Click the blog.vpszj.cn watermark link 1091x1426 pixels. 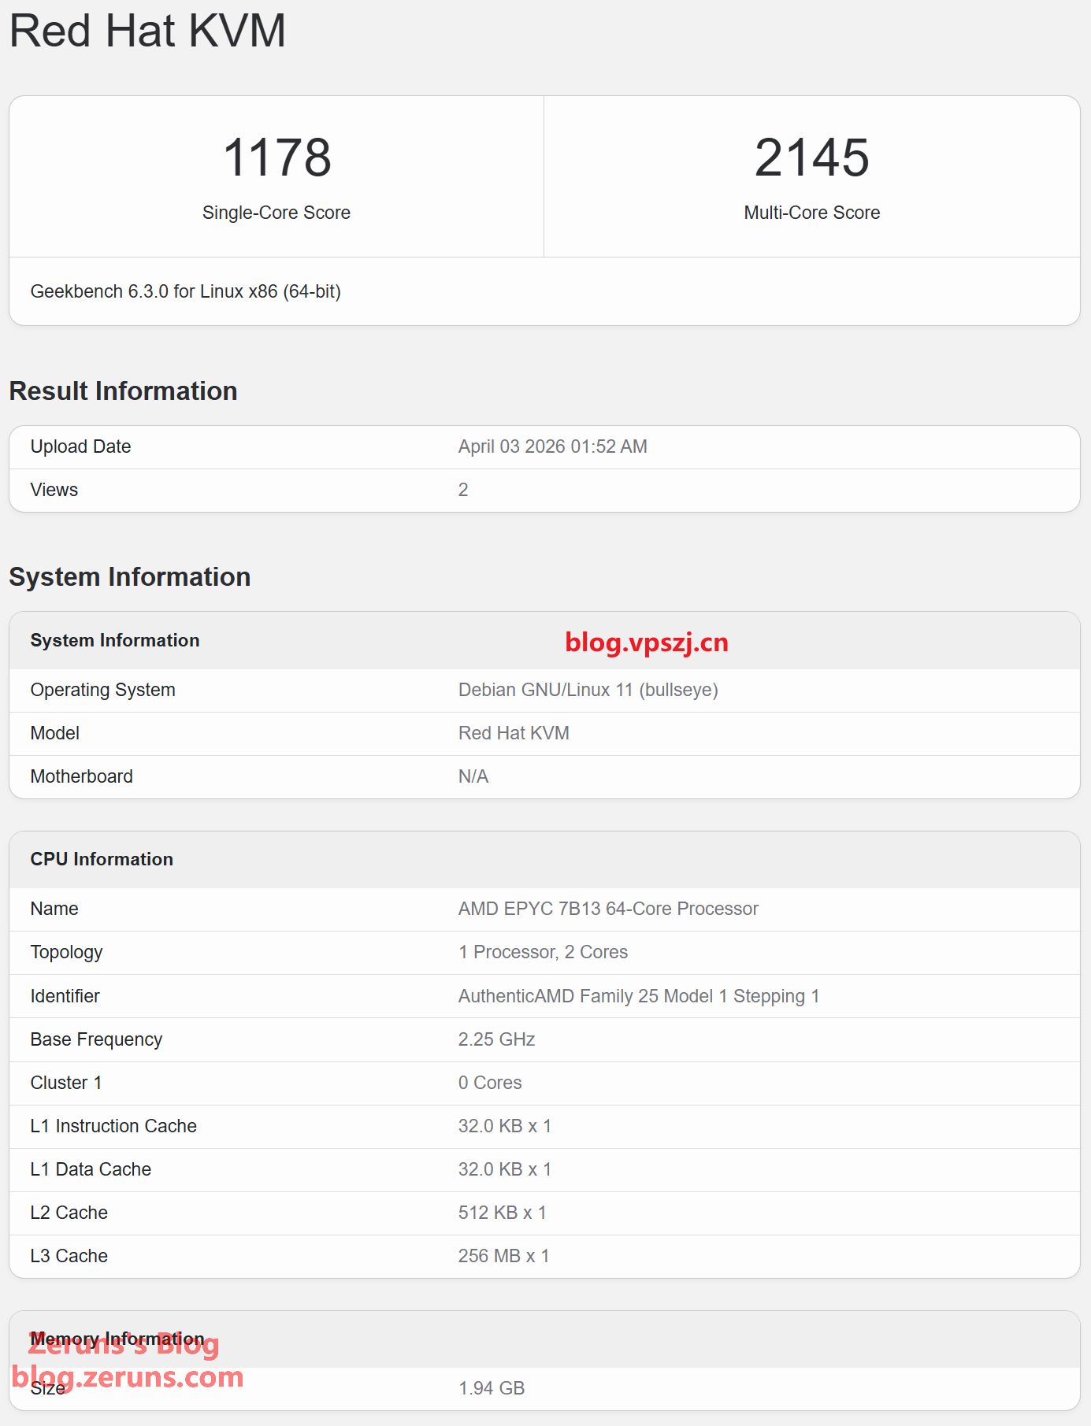646,643
